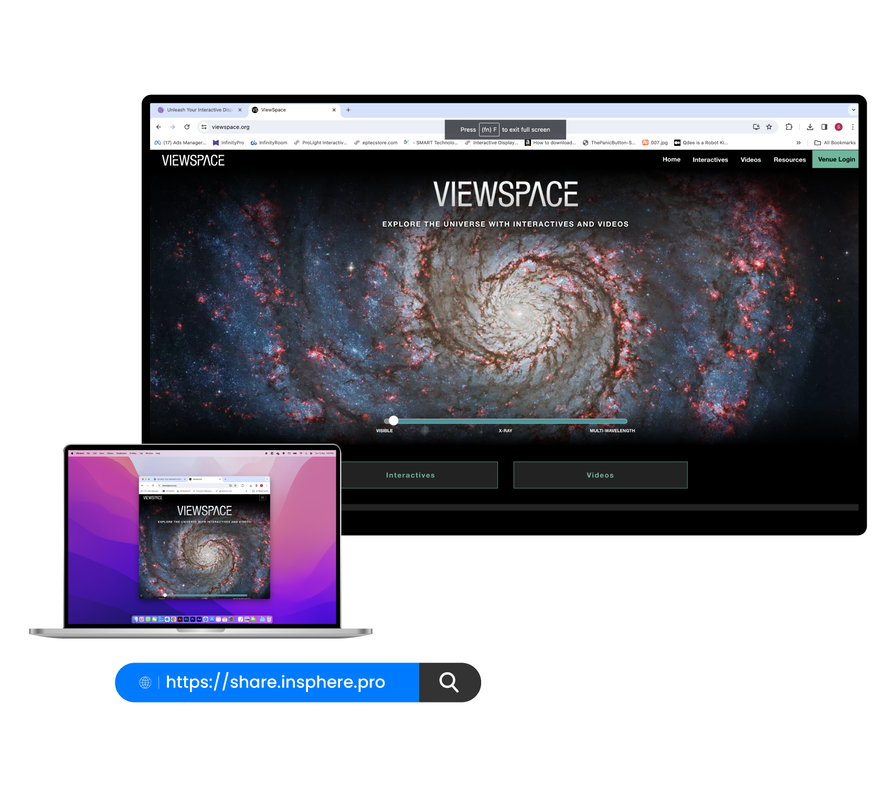This screenshot has width=892, height=787.
Task: Open the Downloads icon in Chrome toolbar
Action: click(x=810, y=127)
